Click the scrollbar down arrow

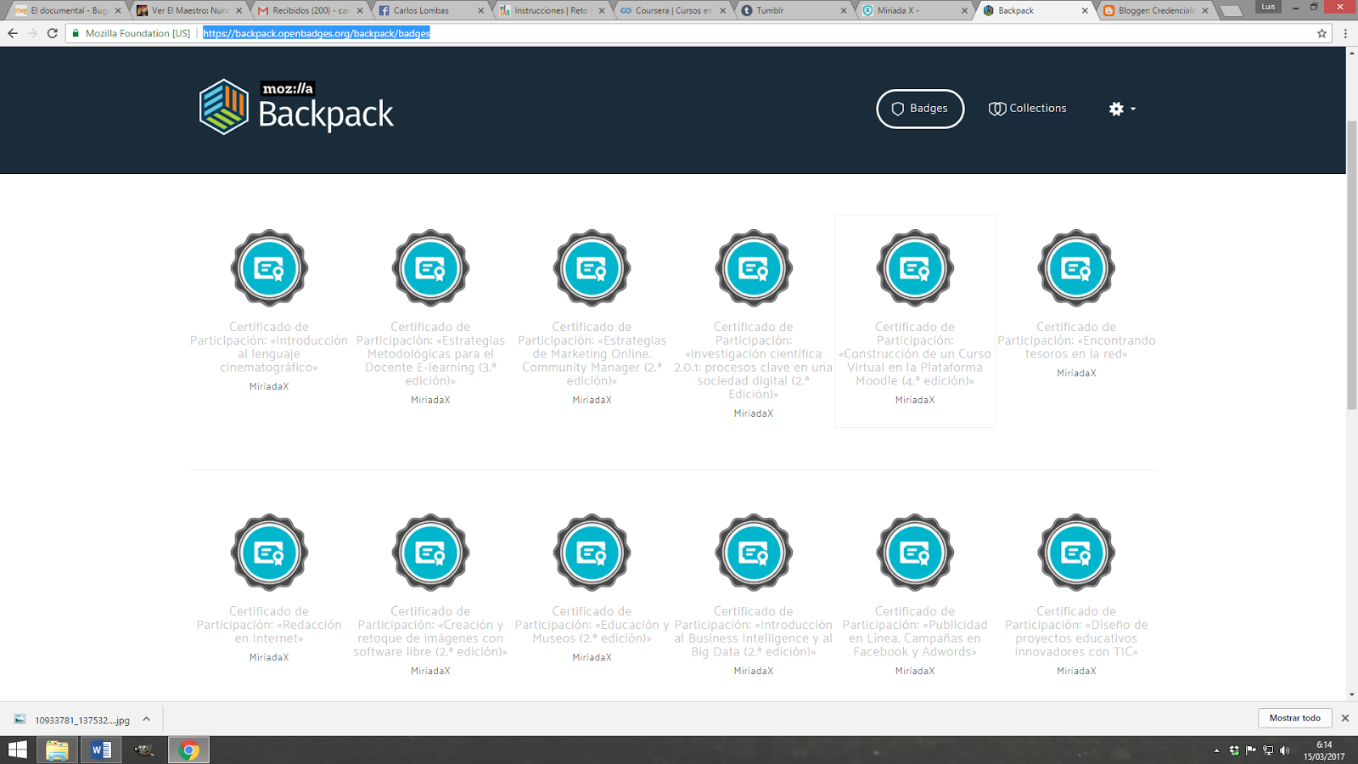point(1352,695)
